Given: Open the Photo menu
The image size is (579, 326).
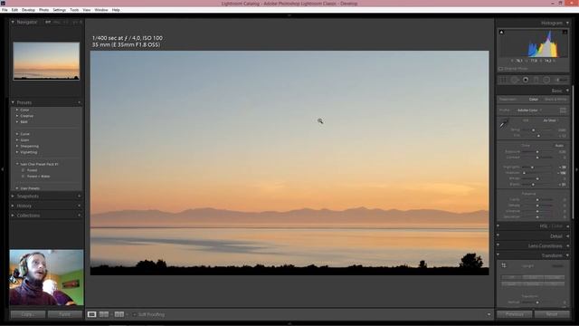Looking at the screenshot, I should tap(44, 10).
